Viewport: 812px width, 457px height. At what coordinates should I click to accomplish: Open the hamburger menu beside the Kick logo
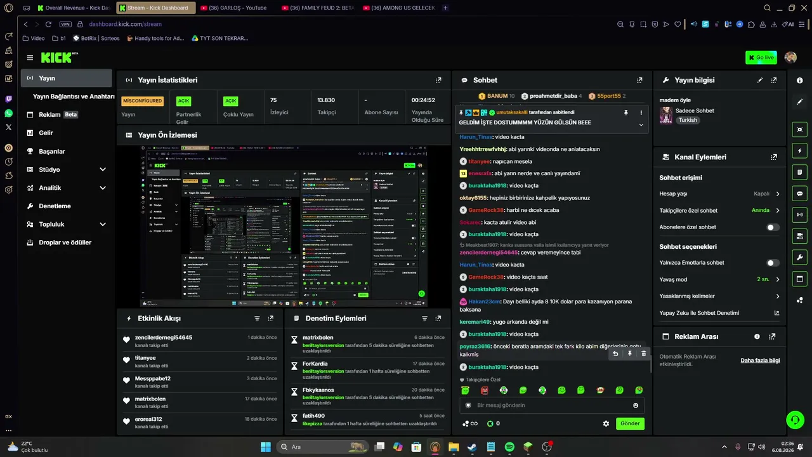(30, 58)
